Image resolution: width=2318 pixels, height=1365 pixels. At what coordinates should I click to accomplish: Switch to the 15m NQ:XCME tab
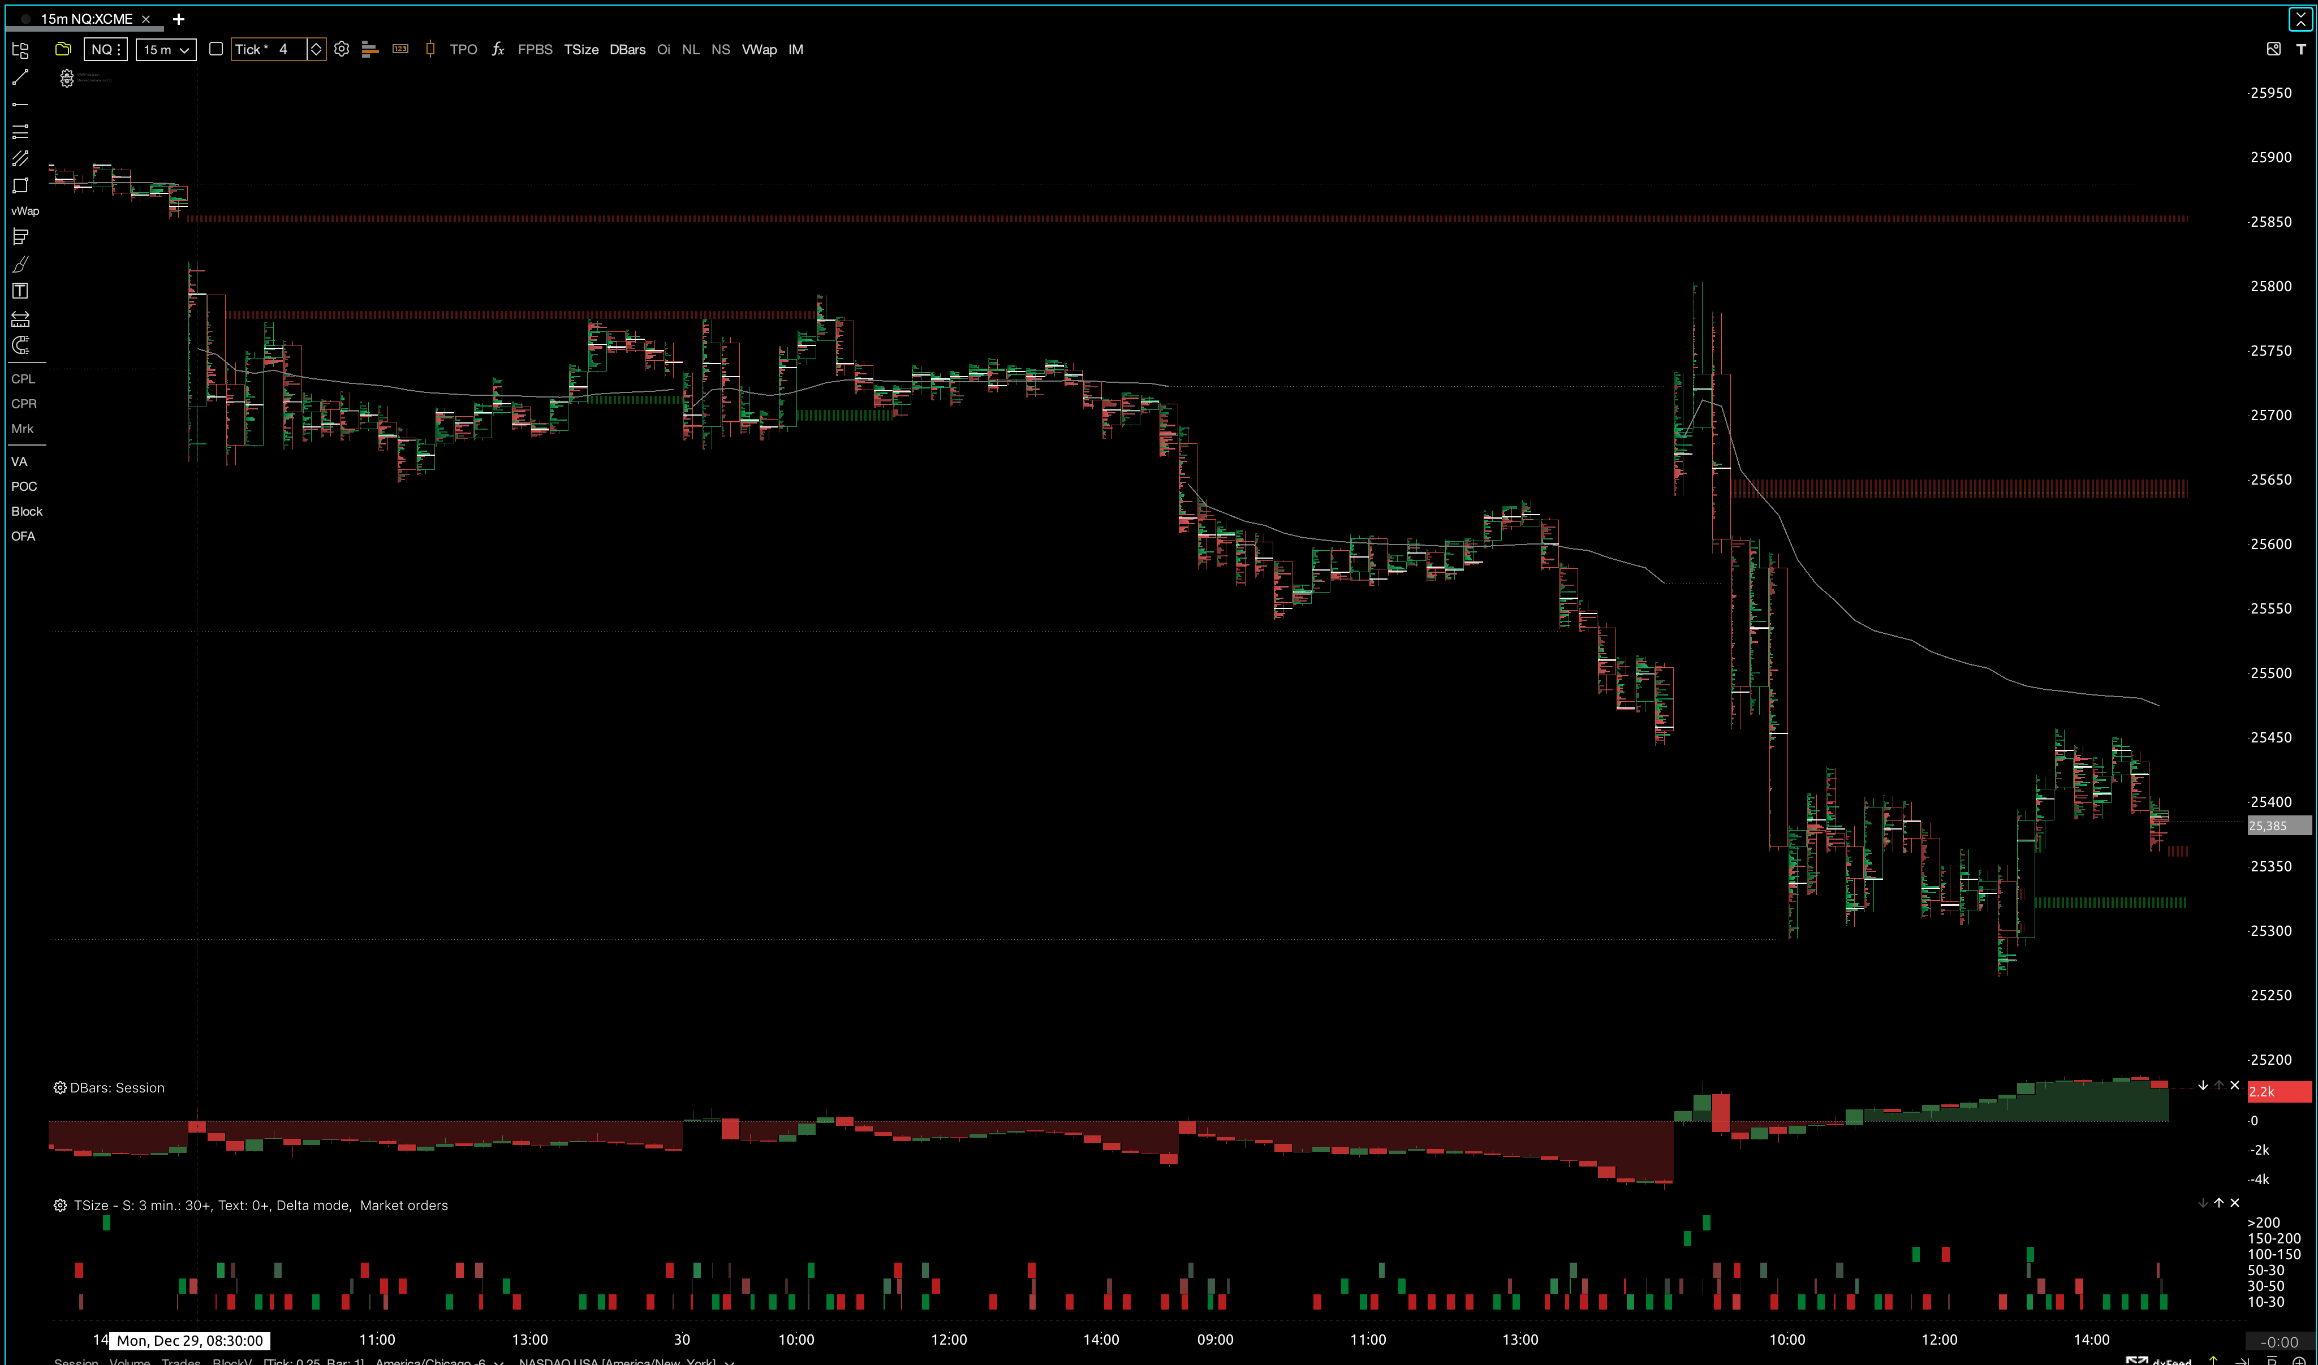[x=87, y=19]
